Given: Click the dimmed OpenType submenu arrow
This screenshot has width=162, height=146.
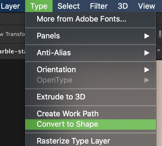Looking at the screenshot, I should 147,80.
